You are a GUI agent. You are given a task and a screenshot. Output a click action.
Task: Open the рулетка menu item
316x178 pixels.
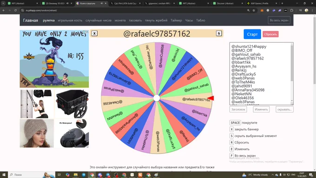click(x=49, y=20)
